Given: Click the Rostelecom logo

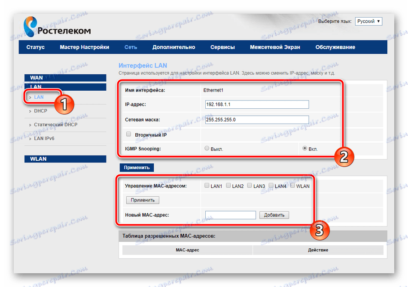Looking at the screenshot, I should (x=57, y=27).
